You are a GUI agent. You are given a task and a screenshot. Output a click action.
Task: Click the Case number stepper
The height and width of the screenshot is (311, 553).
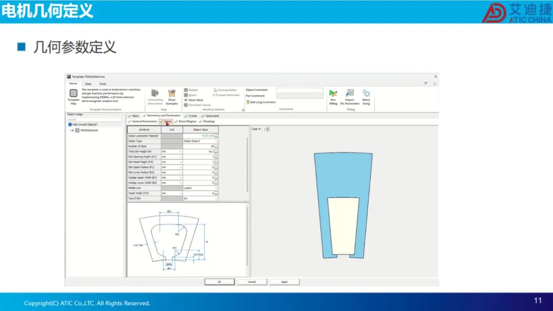coord(268,129)
